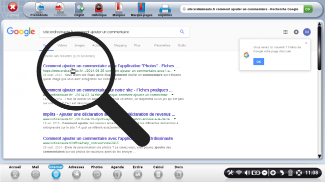Switch to the Vidéos results tab
Screen dimensions: 325x182
point(62,45)
